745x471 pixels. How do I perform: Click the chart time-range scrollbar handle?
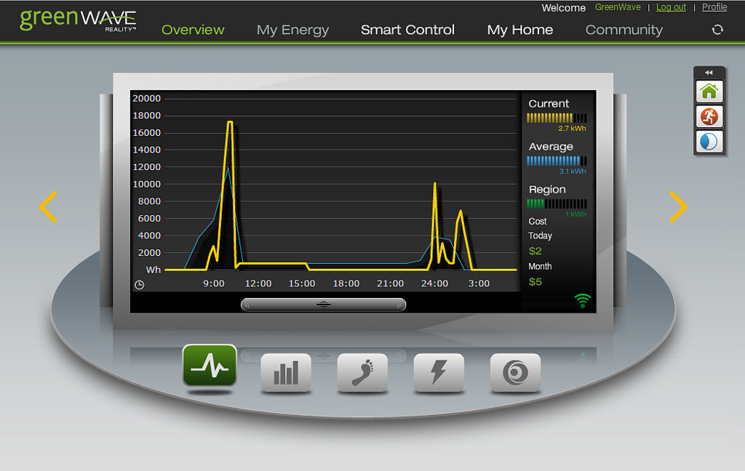[x=323, y=305]
